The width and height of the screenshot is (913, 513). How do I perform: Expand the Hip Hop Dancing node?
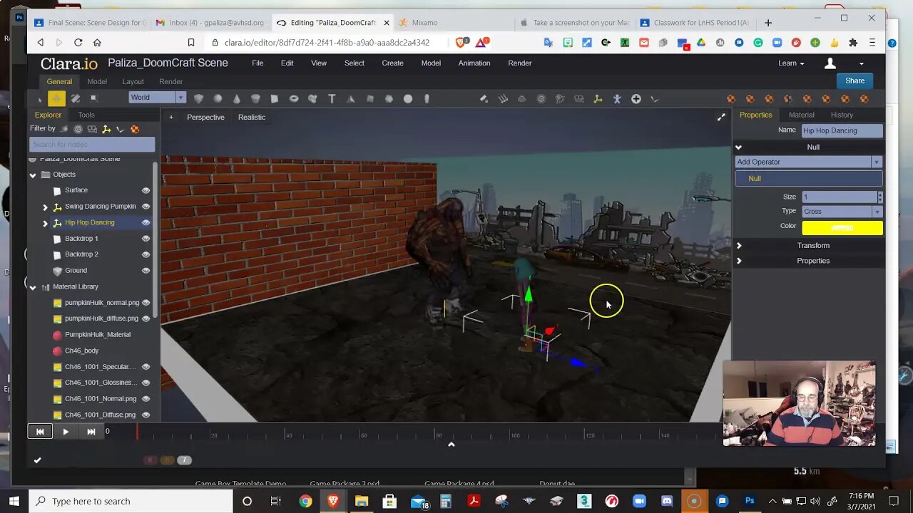tap(45, 223)
